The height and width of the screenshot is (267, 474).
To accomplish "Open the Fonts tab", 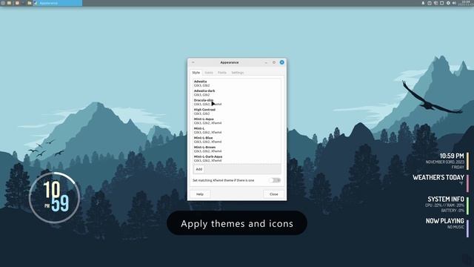I will [x=222, y=73].
